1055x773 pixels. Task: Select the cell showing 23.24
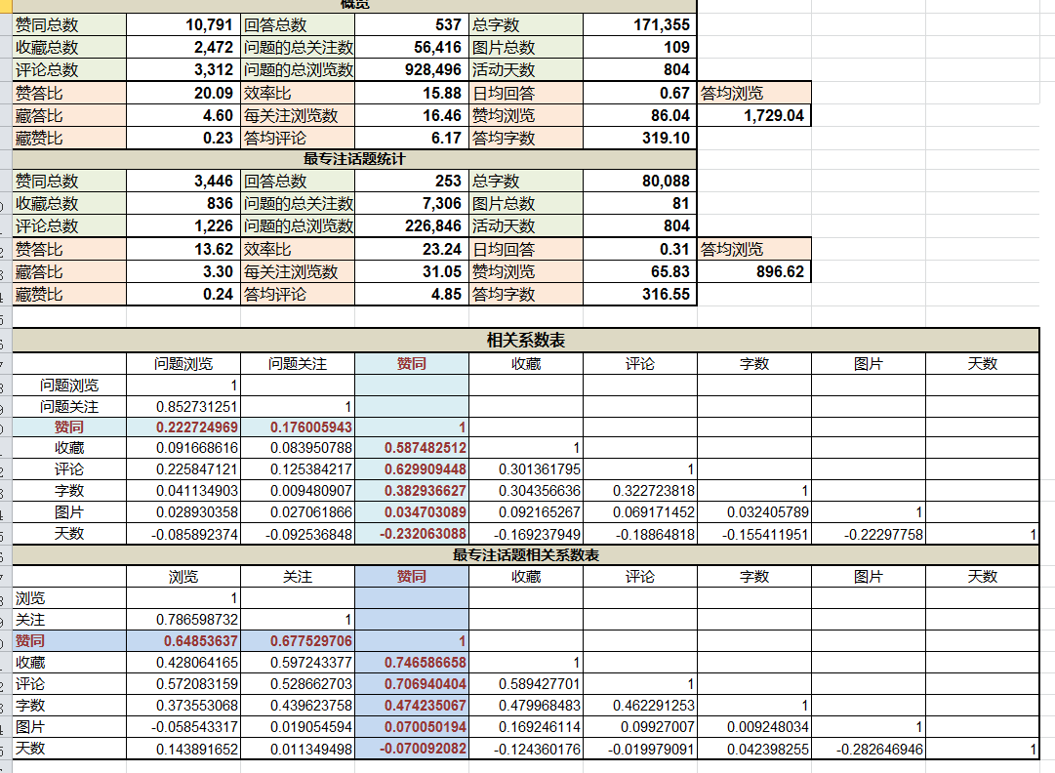[411, 249]
